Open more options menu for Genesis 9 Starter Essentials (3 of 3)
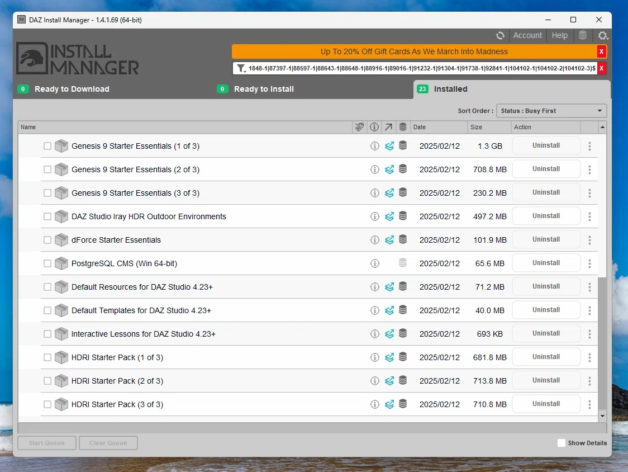 pyautogui.click(x=589, y=193)
